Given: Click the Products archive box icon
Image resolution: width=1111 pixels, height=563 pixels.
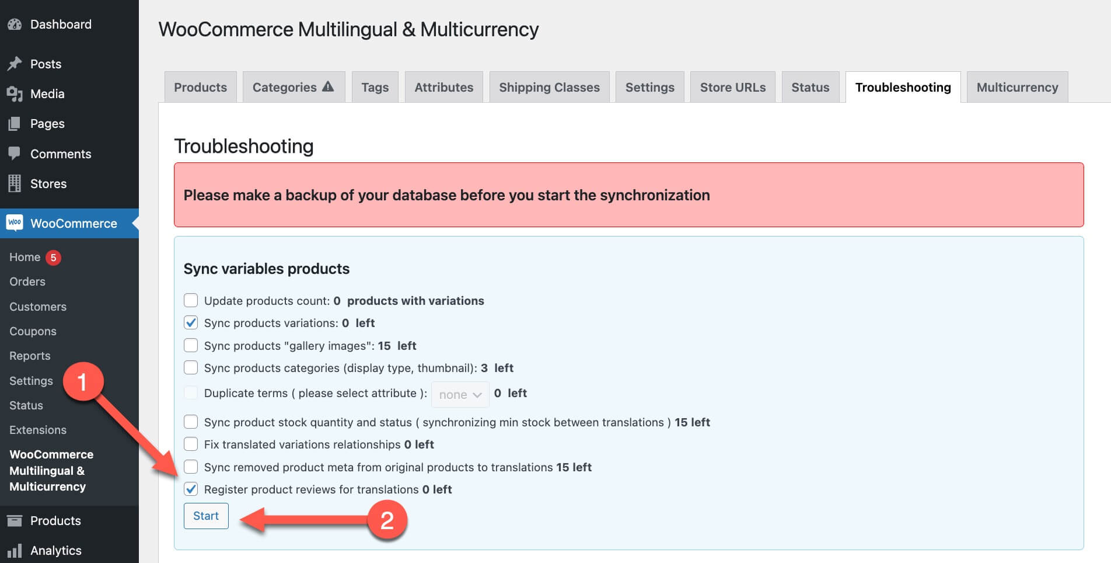Looking at the screenshot, I should tap(15, 520).
